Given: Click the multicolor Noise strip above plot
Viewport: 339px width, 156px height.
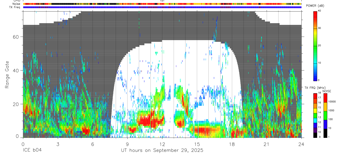Looking at the screenshot, I should [x=162, y=4].
